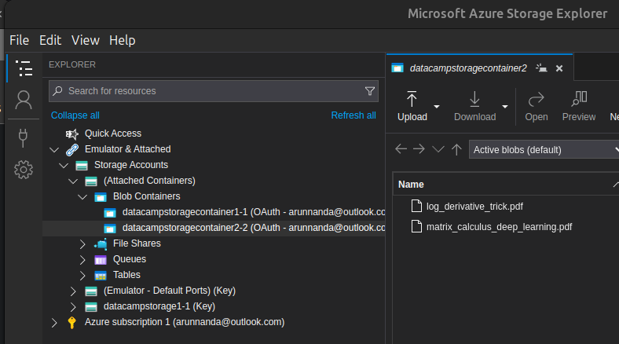Collapse the Storage Accounts node

(x=64, y=165)
